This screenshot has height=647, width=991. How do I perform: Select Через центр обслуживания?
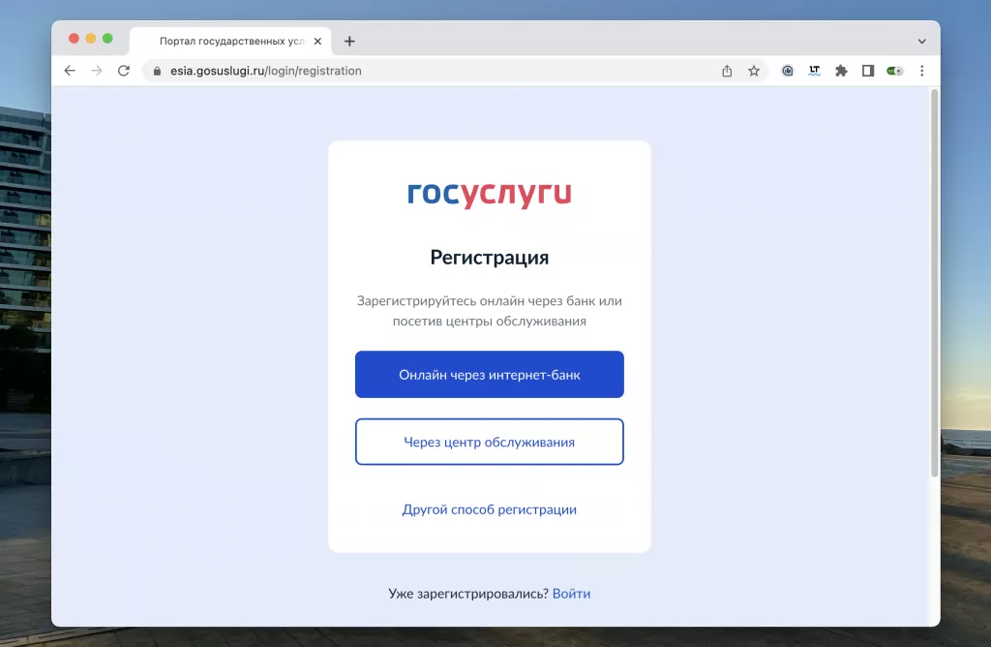(489, 441)
